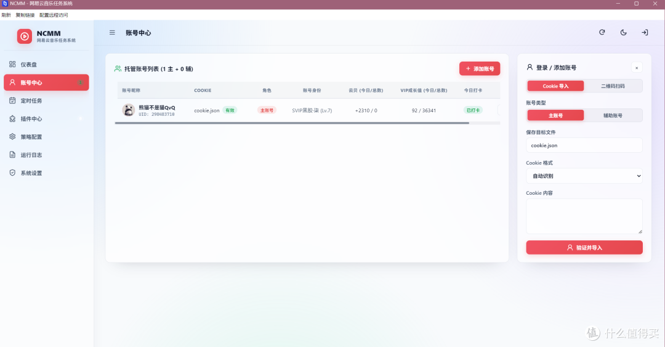This screenshot has height=347, width=665.
Task: Click the Cookie 内容 text area
Action: pos(584,216)
